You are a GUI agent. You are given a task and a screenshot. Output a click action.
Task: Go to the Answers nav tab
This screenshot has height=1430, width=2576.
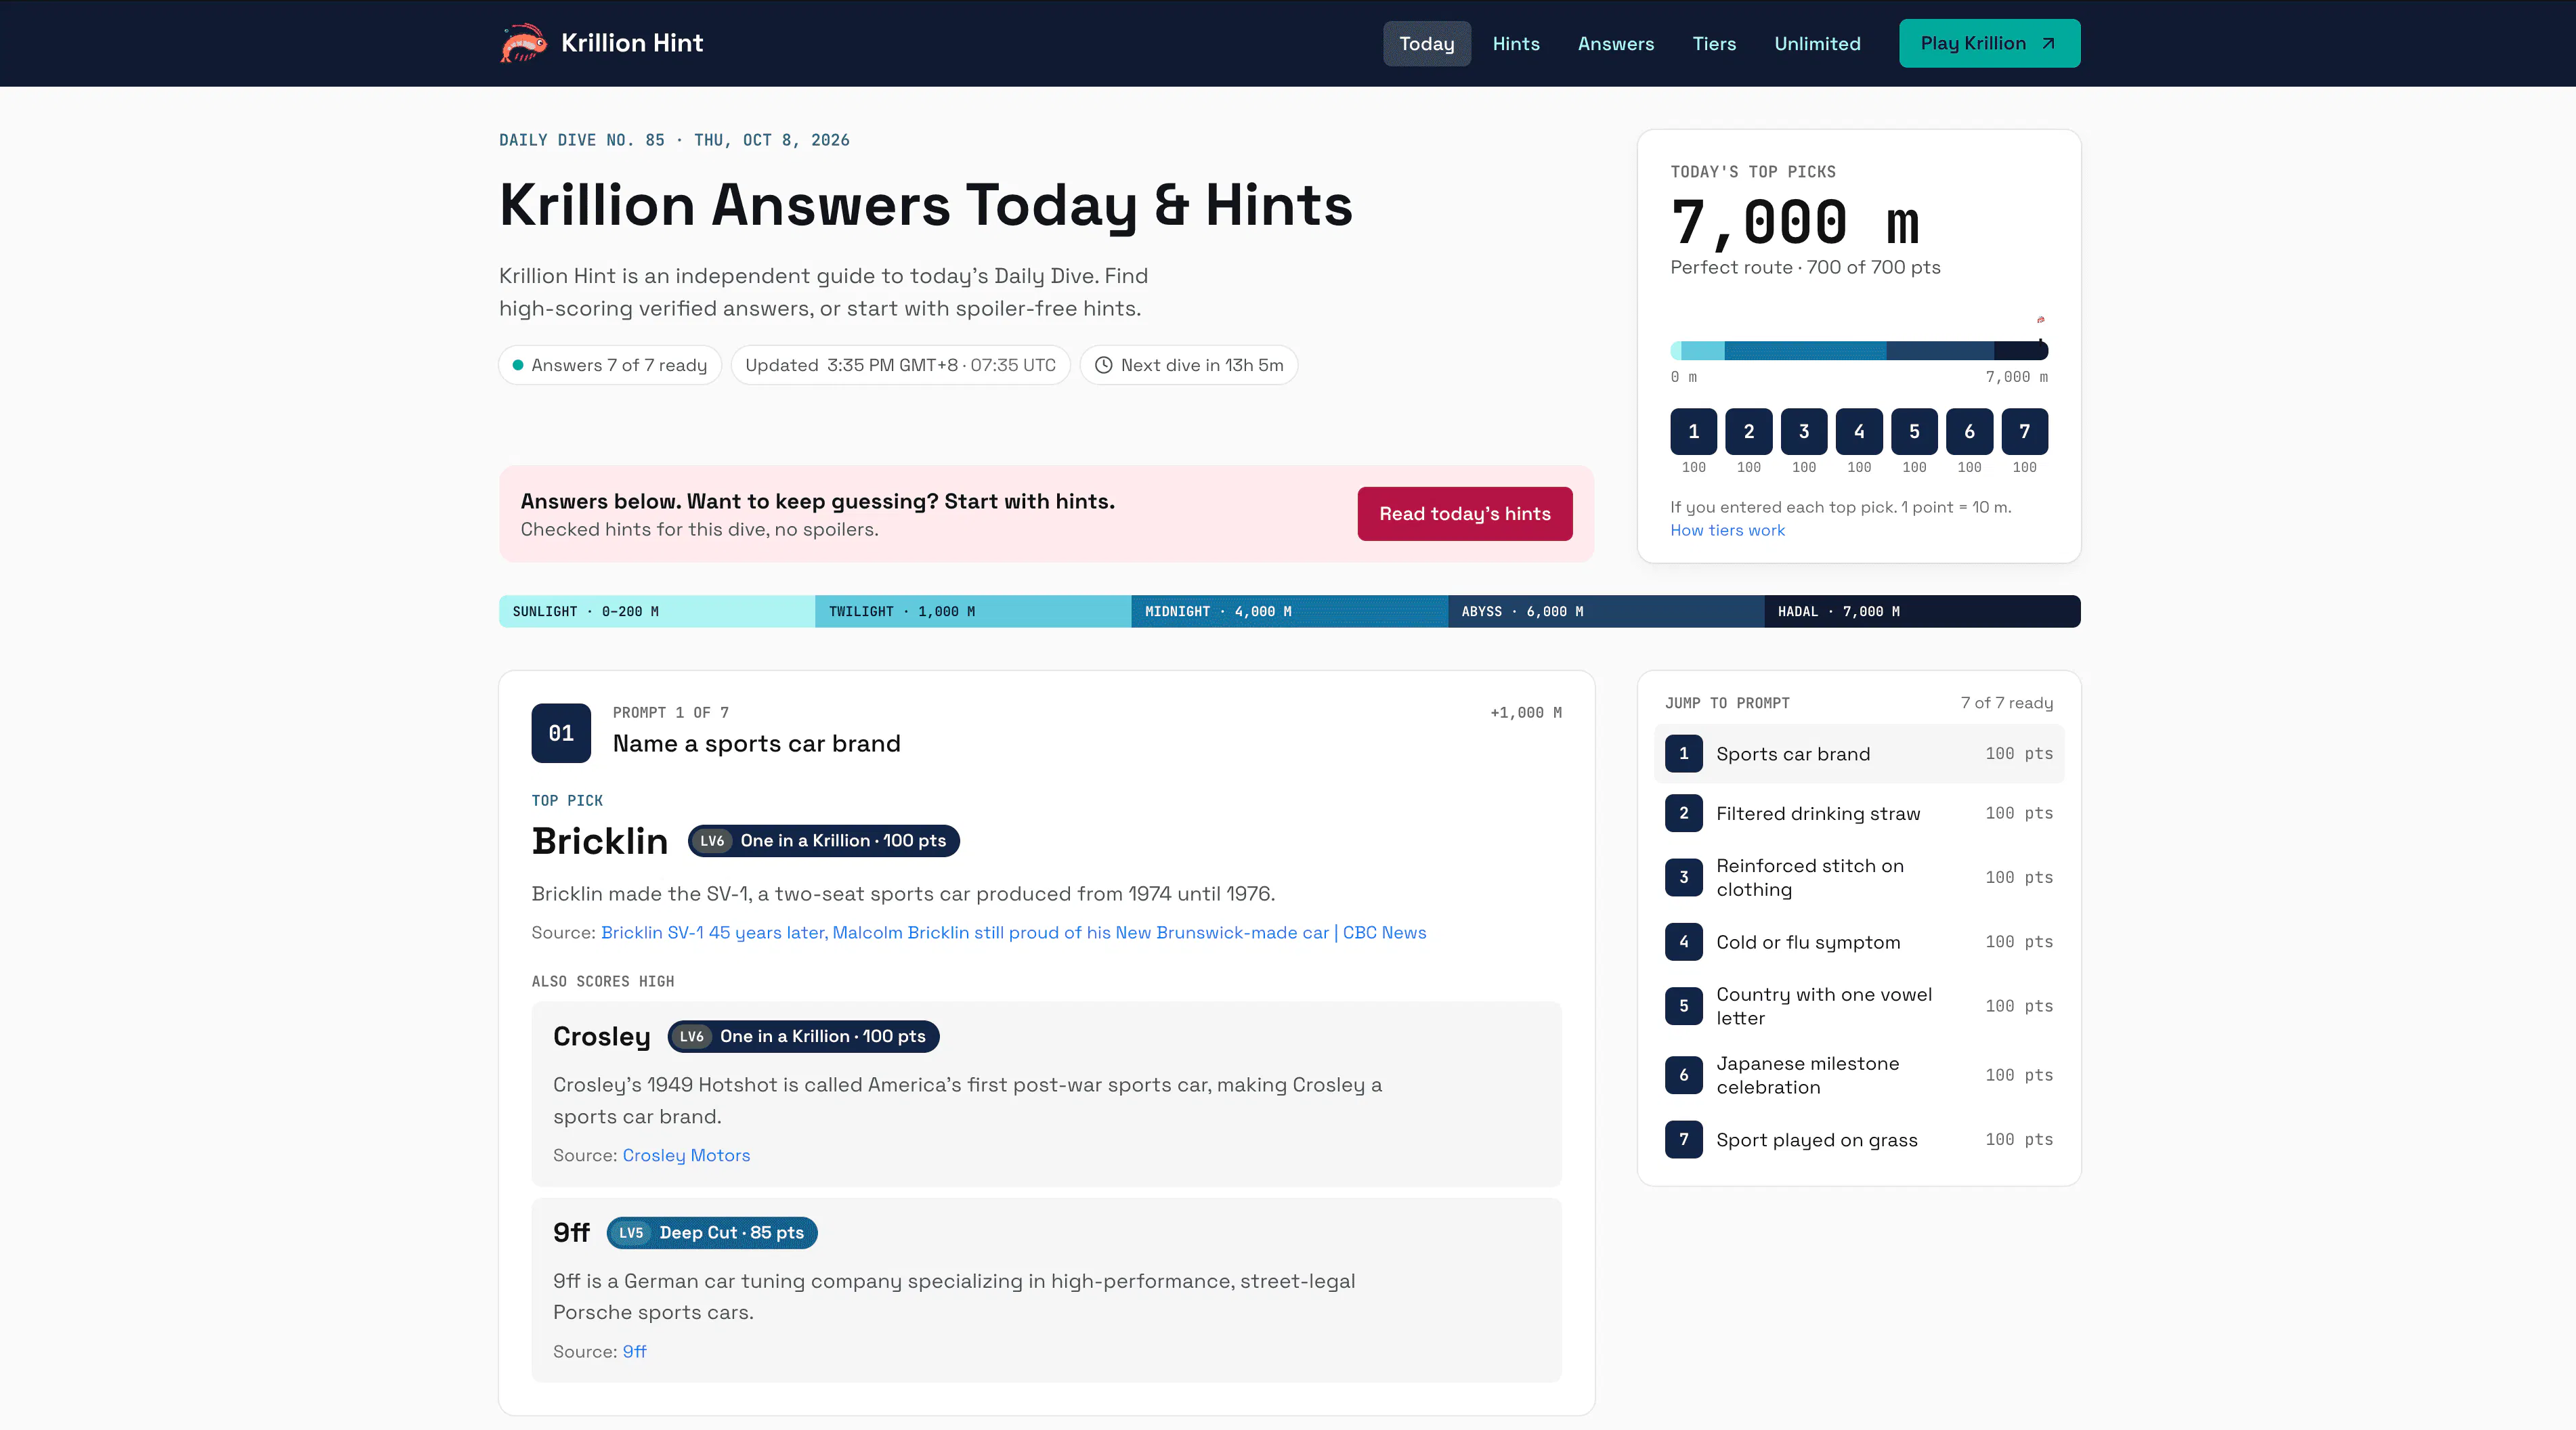pos(1615,43)
